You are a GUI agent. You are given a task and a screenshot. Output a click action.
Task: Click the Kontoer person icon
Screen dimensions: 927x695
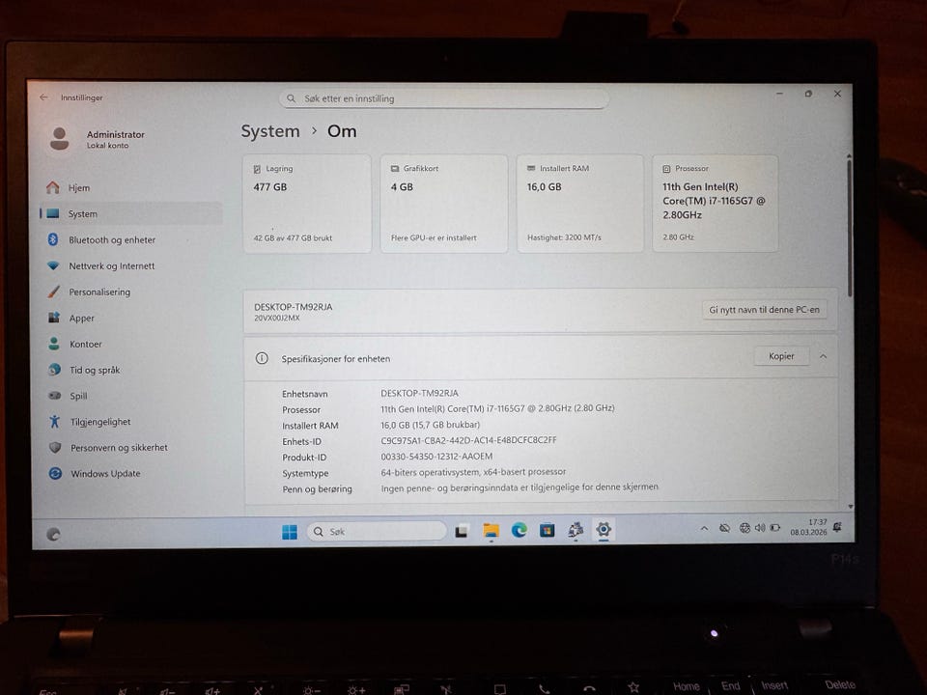tap(54, 344)
